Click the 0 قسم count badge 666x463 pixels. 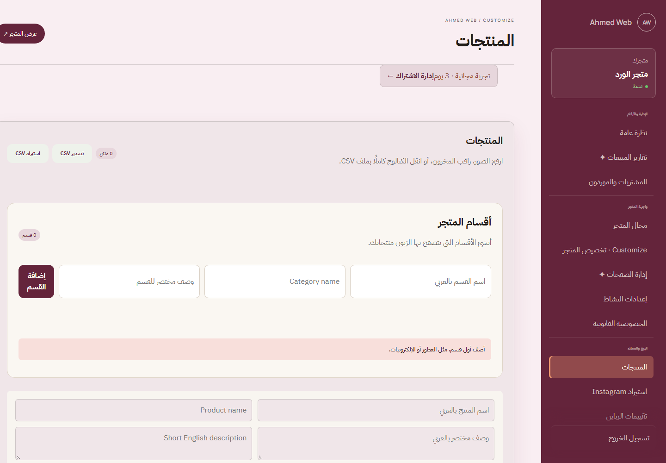coord(29,235)
